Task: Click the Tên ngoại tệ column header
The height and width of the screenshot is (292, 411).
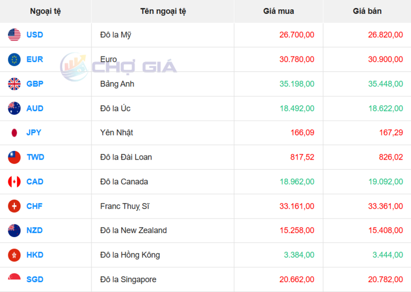Action: pos(163,11)
